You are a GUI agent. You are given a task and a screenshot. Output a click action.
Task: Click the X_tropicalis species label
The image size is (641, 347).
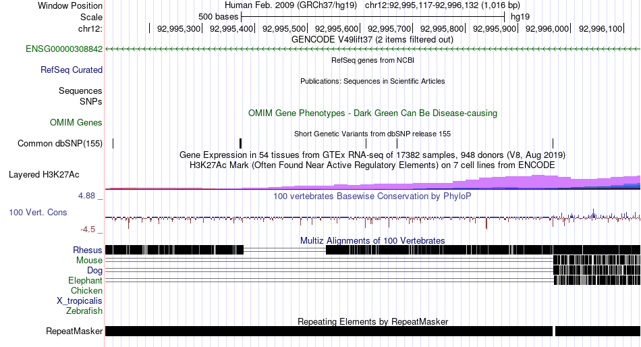[80, 301]
